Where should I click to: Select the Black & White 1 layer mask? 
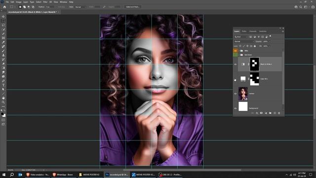tap(255, 64)
